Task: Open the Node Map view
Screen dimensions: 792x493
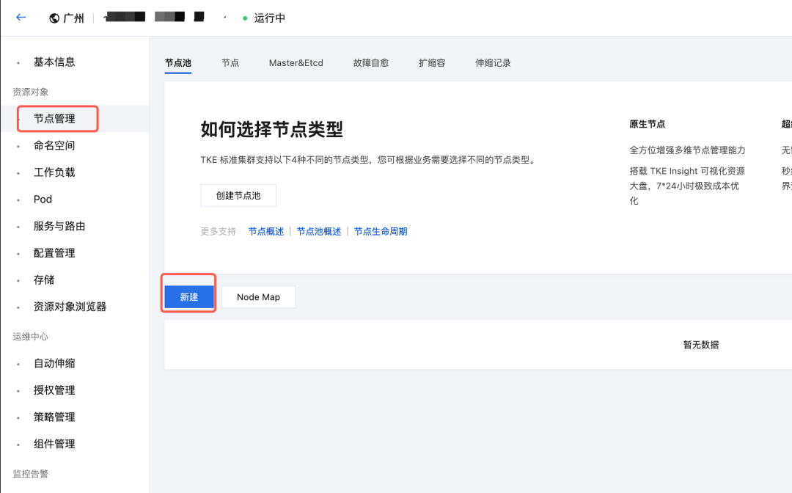Action: pyautogui.click(x=258, y=296)
